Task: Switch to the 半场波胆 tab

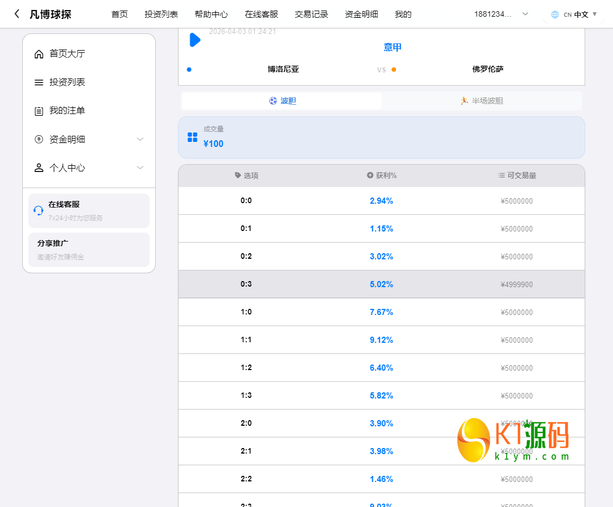Action: tap(482, 101)
